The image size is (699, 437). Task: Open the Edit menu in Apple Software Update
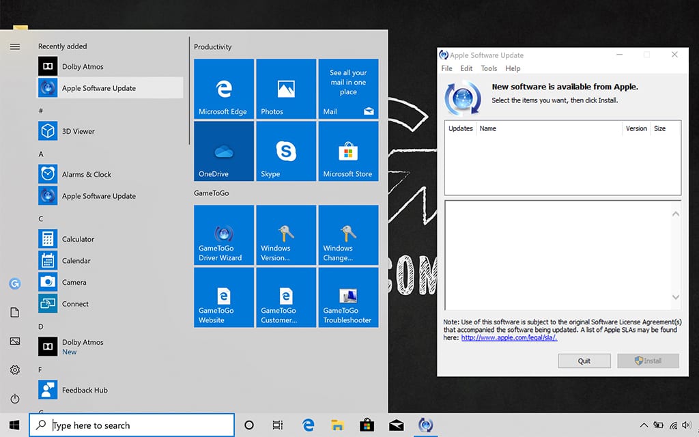466,68
